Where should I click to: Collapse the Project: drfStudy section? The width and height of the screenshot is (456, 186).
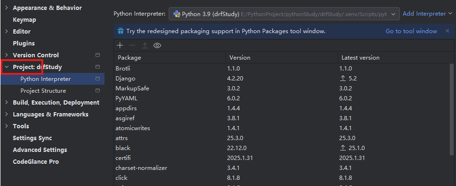pyautogui.click(x=6, y=67)
